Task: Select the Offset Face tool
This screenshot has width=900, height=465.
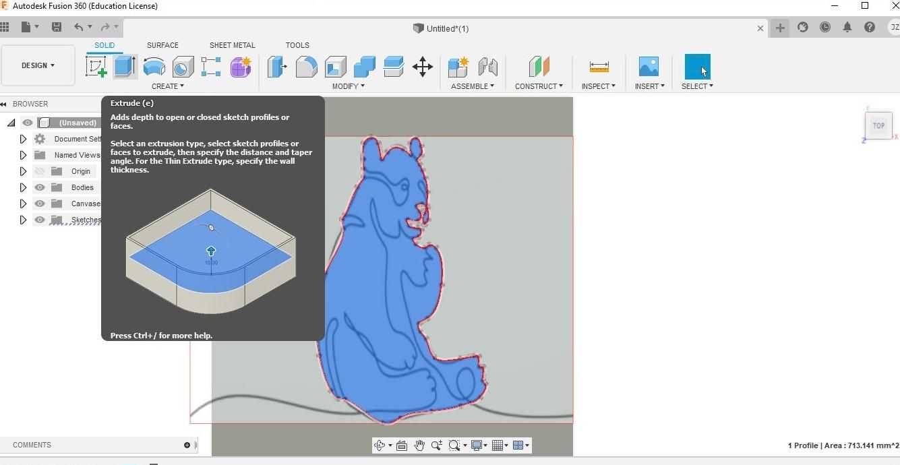Action: coord(393,67)
